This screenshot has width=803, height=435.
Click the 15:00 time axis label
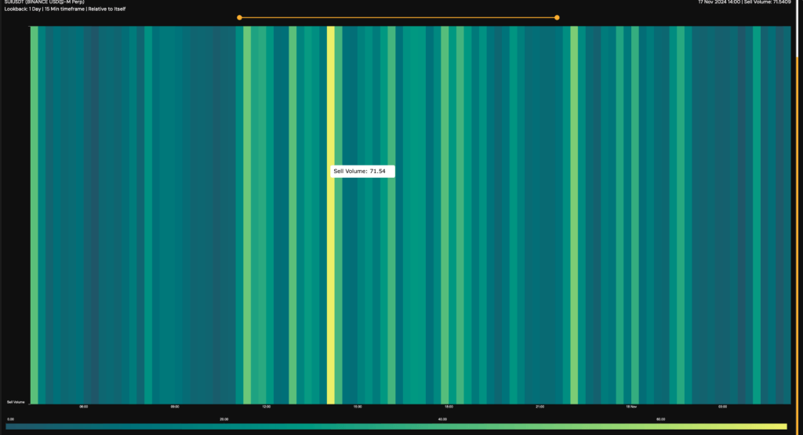pyautogui.click(x=358, y=407)
